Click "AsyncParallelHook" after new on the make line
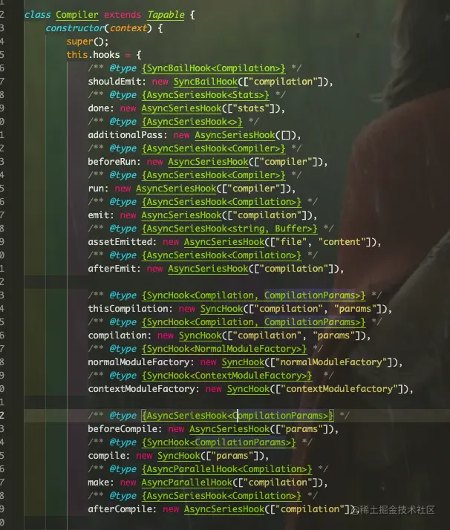 click(186, 482)
